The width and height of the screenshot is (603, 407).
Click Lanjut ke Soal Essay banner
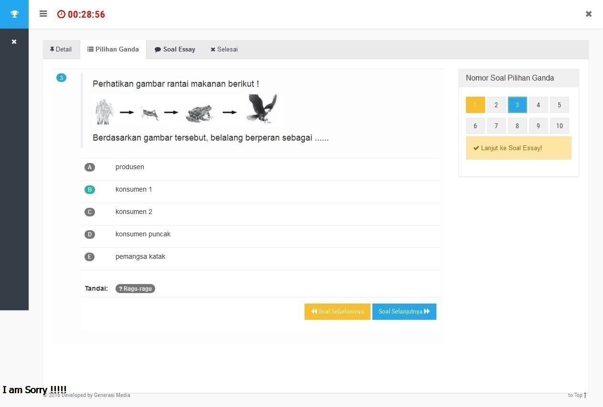point(518,148)
